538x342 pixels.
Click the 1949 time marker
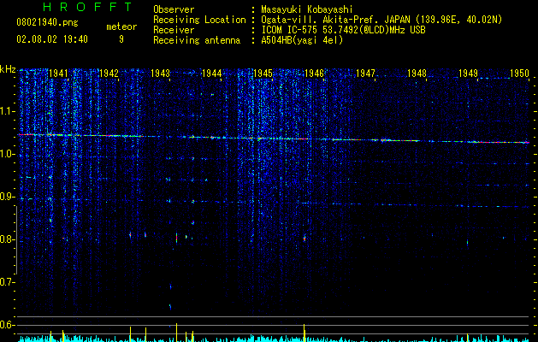tap(469, 74)
